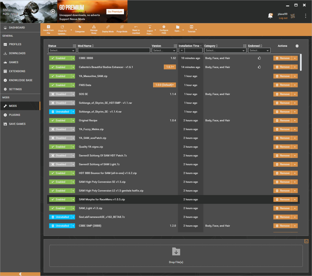Click Open folder toolbar icon

tap(178, 27)
